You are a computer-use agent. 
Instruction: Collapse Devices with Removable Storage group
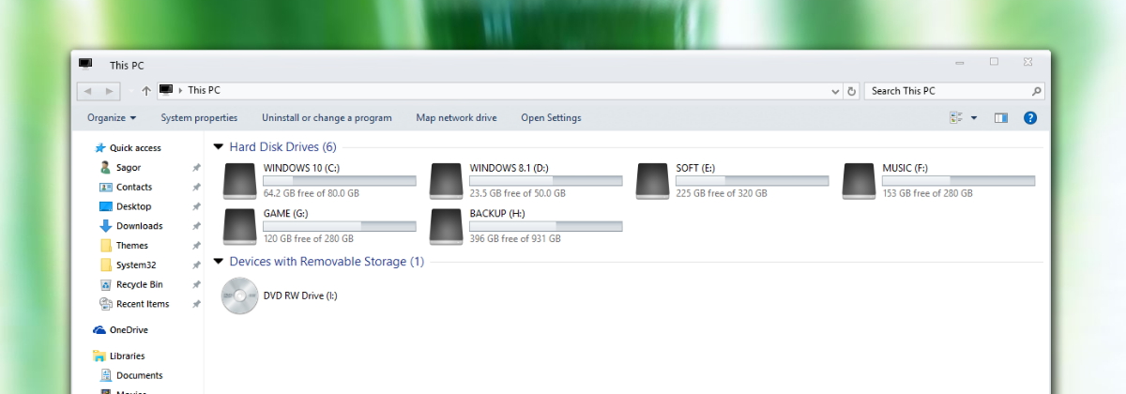point(219,262)
